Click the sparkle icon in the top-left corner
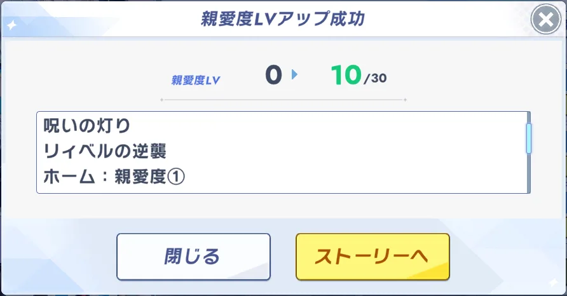 (11, 25)
